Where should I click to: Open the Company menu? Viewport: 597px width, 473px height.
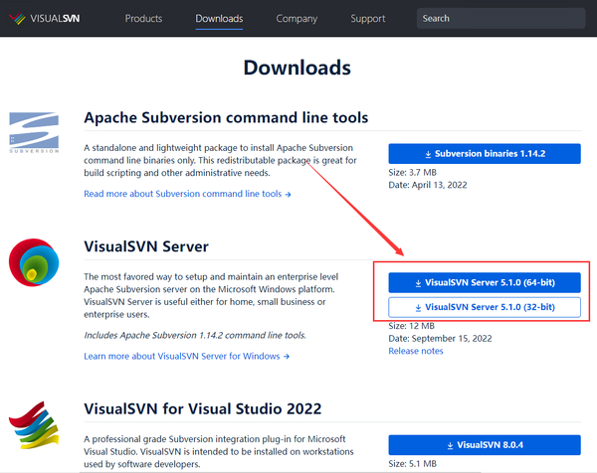point(297,18)
